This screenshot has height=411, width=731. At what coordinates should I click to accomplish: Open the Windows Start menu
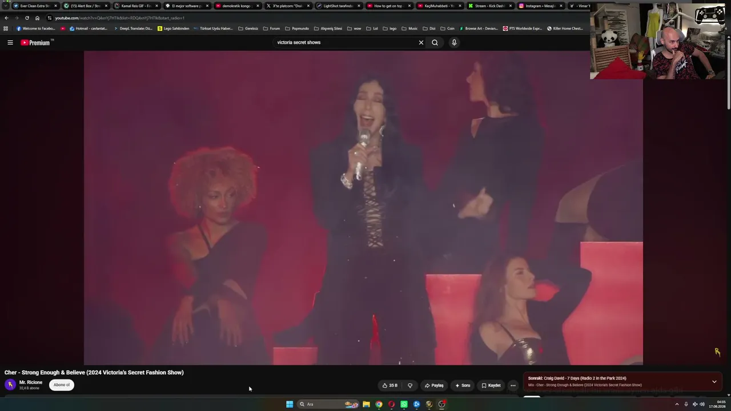290,404
